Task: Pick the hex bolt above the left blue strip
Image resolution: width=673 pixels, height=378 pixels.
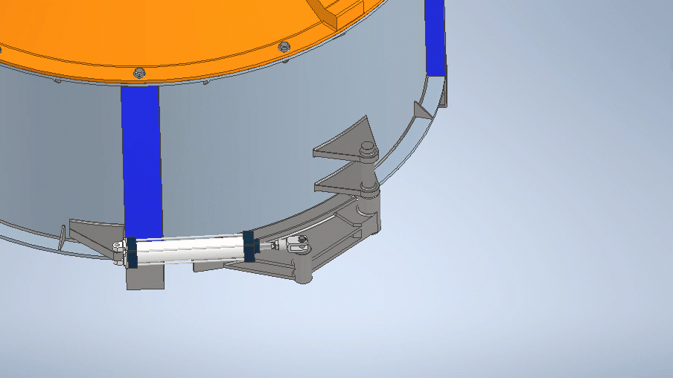Action: (x=139, y=73)
